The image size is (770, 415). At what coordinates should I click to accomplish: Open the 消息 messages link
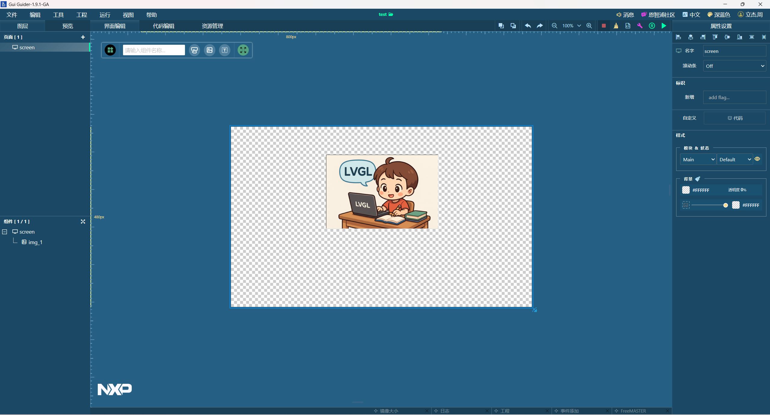pyautogui.click(x=625, y=15)
